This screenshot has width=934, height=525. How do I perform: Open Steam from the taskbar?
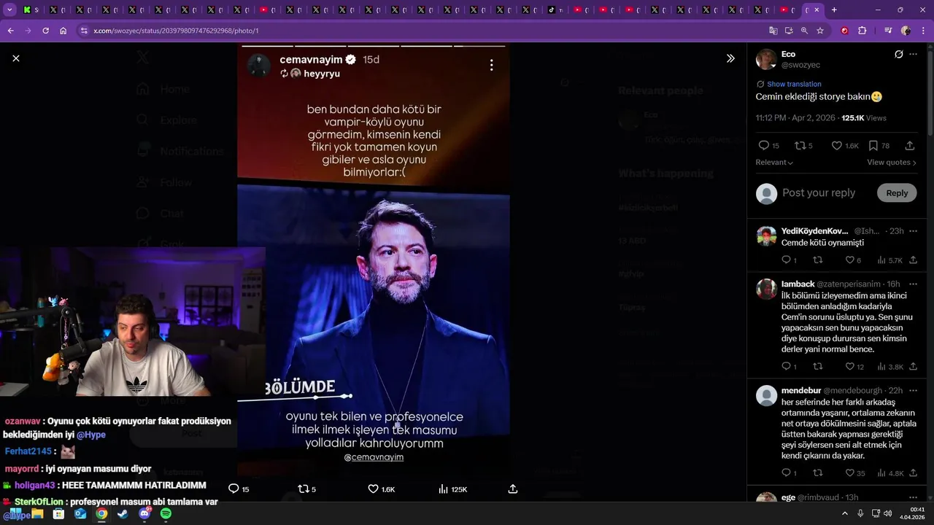(x=123, y=513)
